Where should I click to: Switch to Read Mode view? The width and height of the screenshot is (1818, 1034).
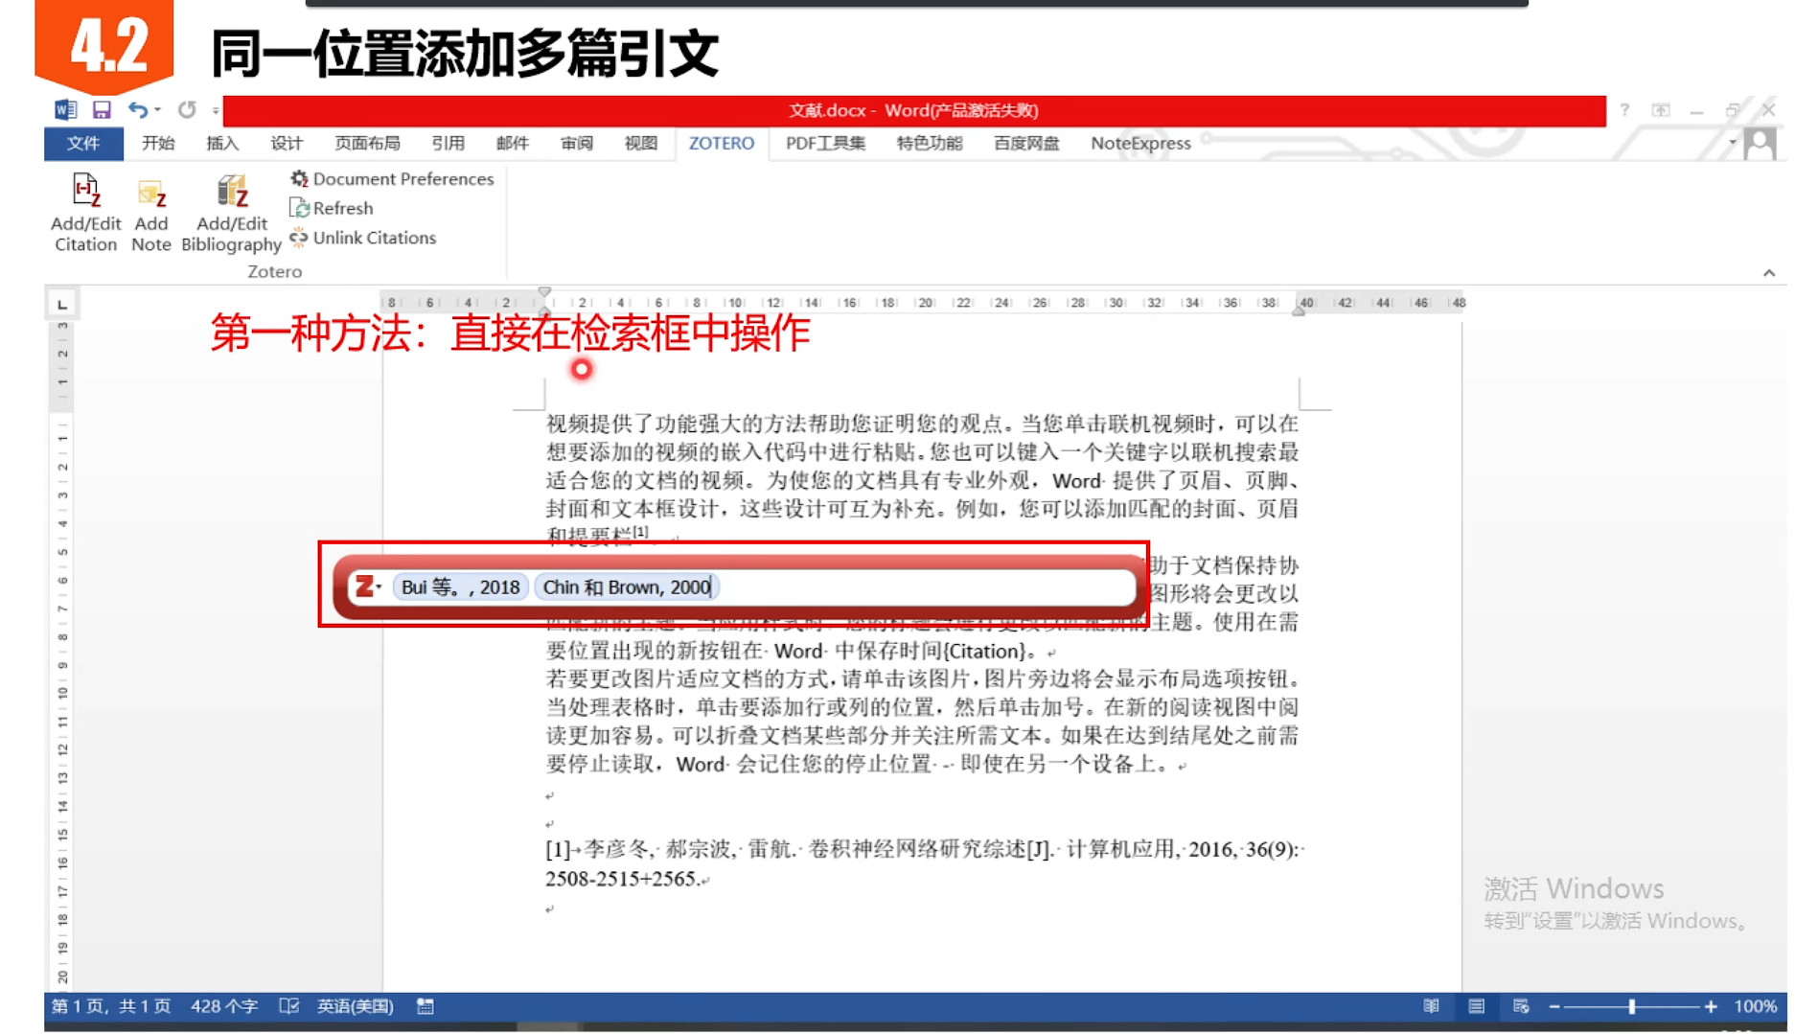1430,1005
